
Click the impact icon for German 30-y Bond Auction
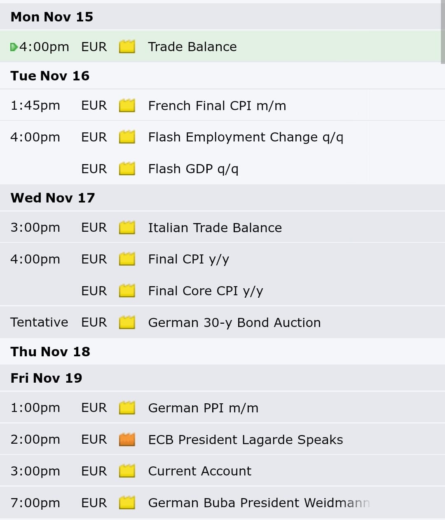(x=127, y=322)
